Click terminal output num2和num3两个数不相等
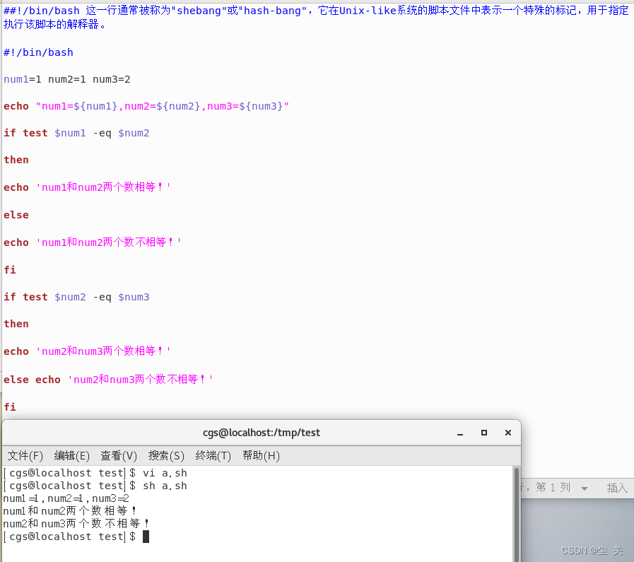This screenshot has width=634, height=562. coord(76,524)
